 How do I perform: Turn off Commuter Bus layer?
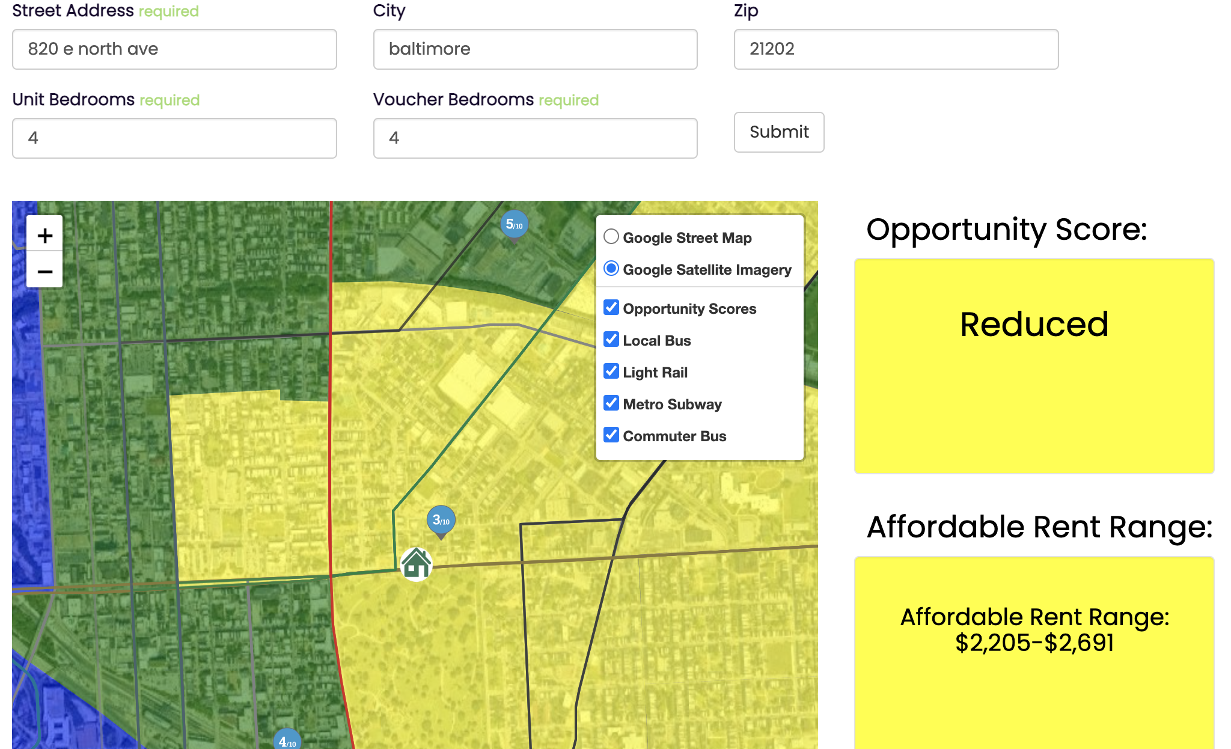(x=611, y=435)
